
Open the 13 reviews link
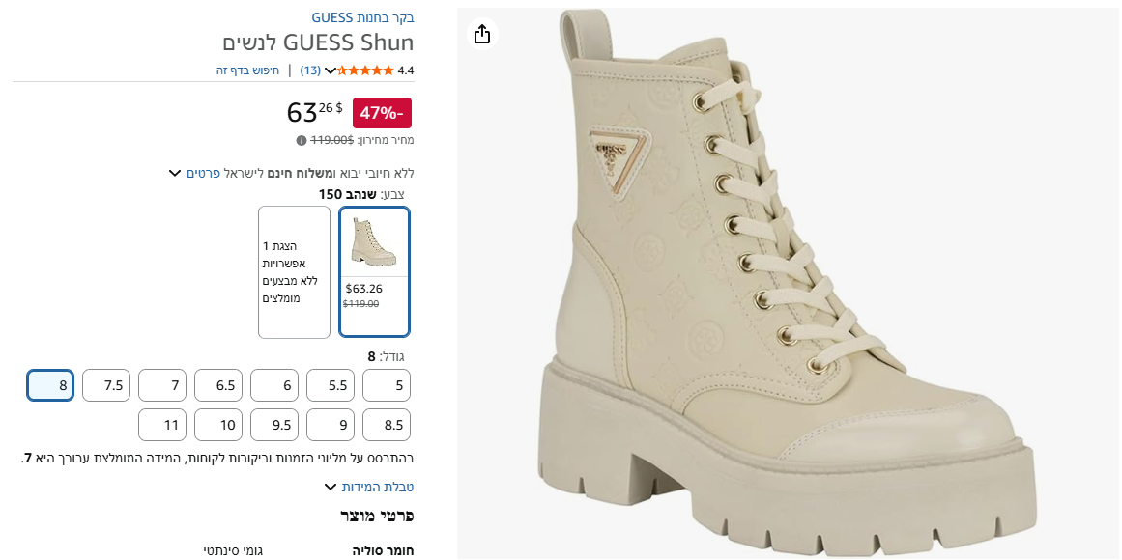[310, 70]
